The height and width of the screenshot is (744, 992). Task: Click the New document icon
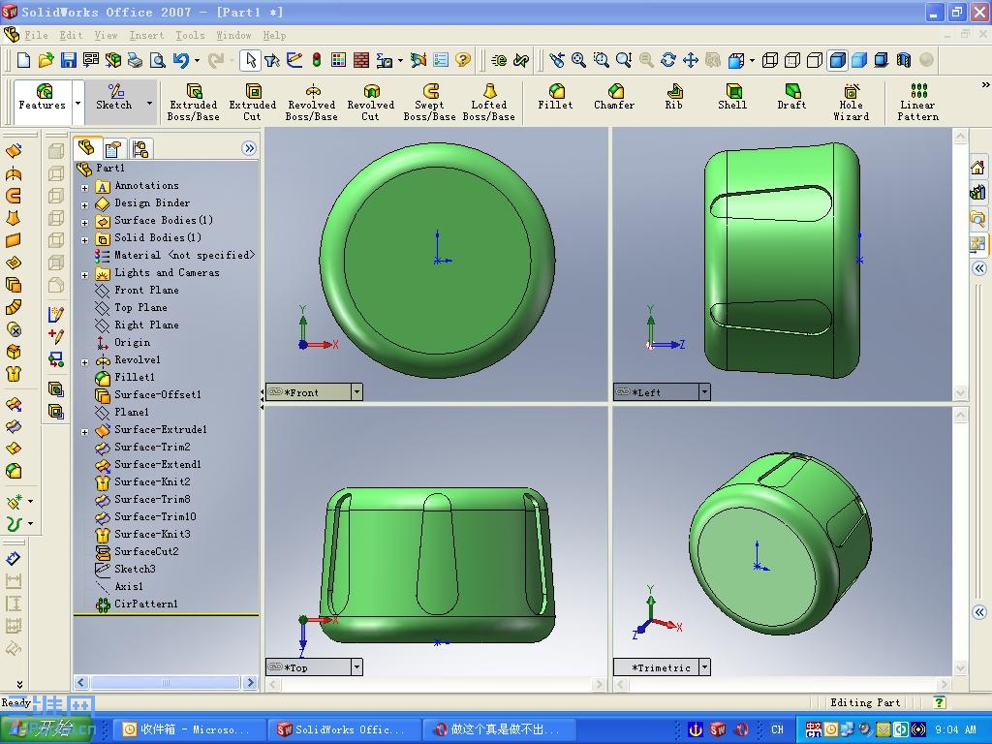[23, 60]
